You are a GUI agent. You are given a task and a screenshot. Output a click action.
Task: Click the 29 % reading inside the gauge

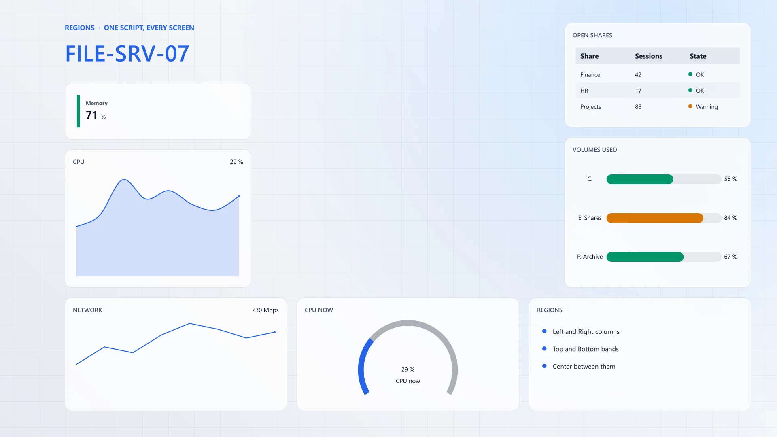coord(408,369)
